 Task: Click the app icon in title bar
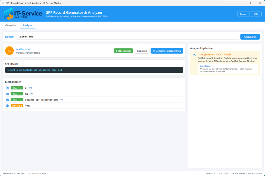click(x=3, y=3)
